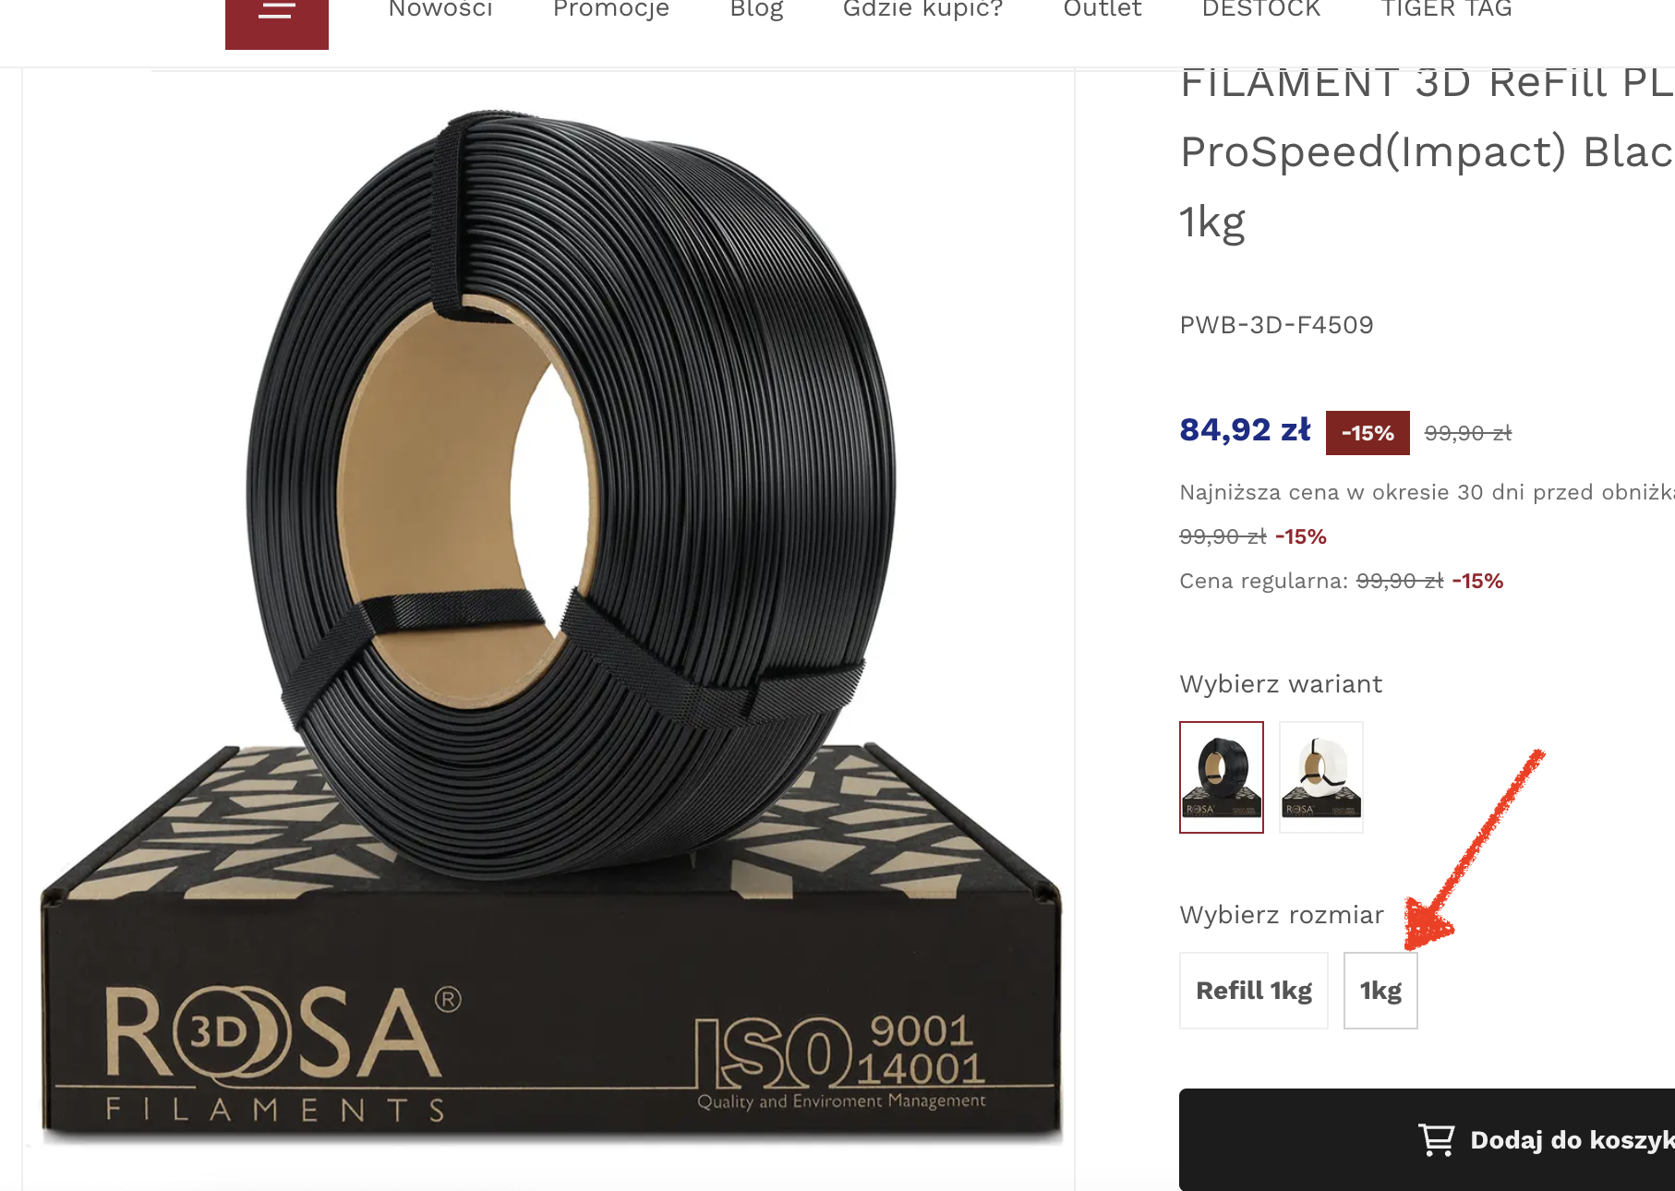Open Gdzie kupić? page
The height and width of the screenshot is (1191, 1675).
922,9
